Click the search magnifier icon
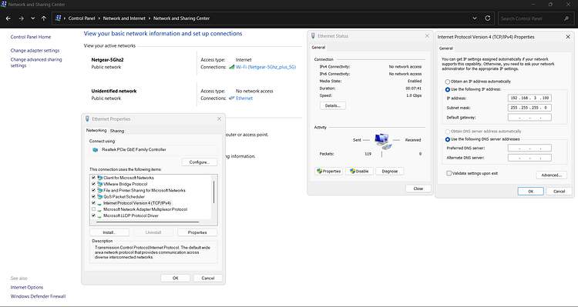The width and height of the screenshot is (578, 307). point(566,18)
